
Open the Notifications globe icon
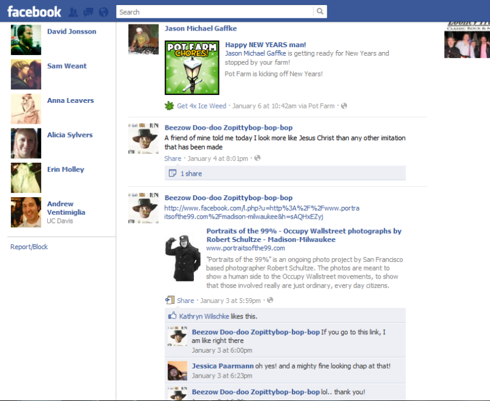pyautogui.click(x=103, y=12)
